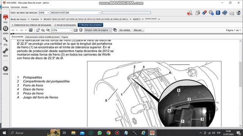Click 3. Mostrar documentos step
The width and height of the screenshot is (243, 136).
(x=90, y=25)
